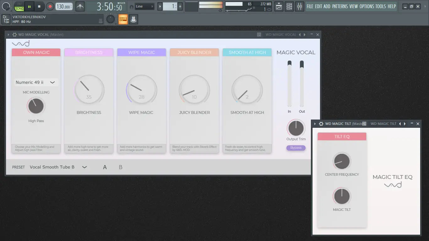This screenshot has height=241, width=429.
Task: Click the pattern play arrow button
Action: 160,6
